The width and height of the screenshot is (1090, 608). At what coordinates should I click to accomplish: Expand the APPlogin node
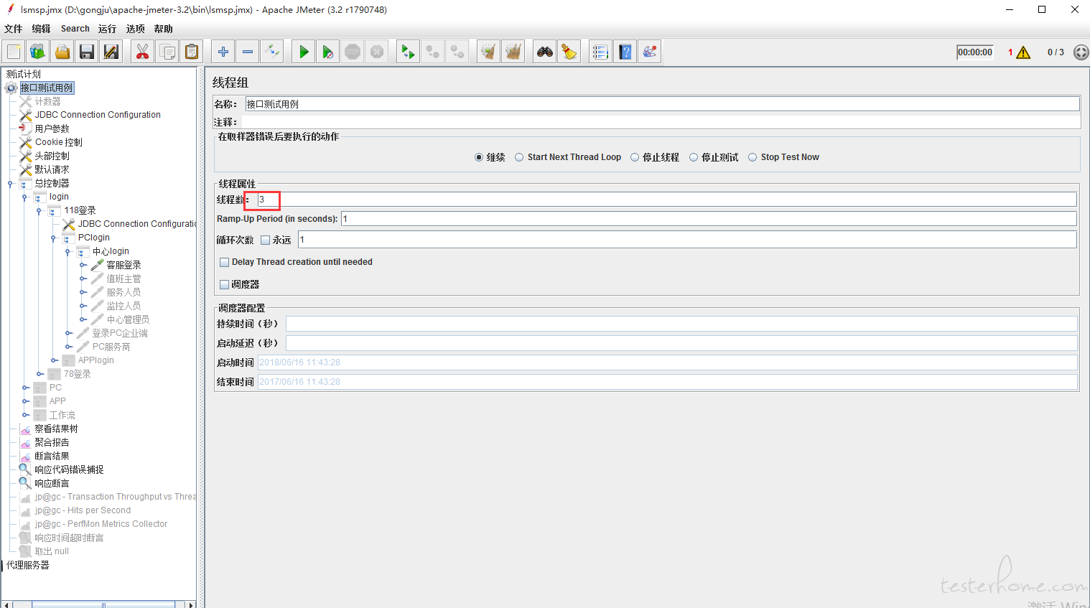[x=54, y=360]
